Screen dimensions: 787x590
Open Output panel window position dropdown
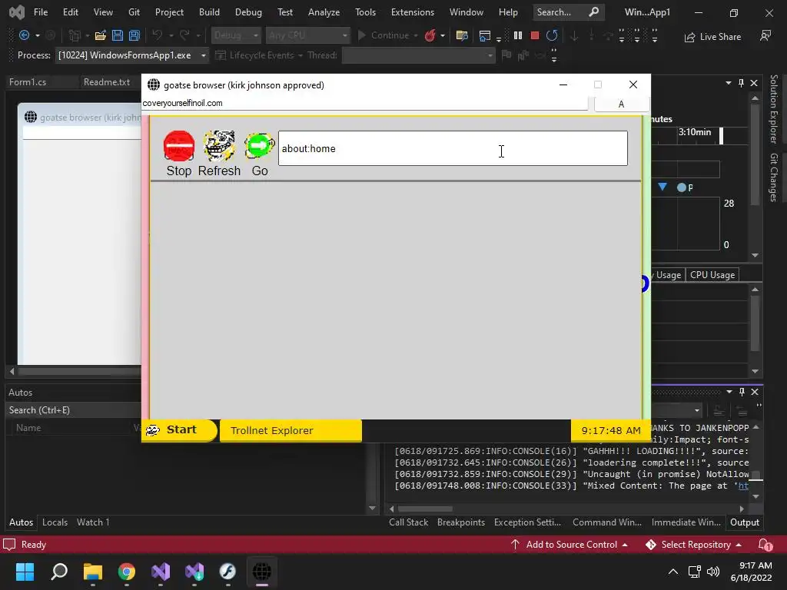(x=729, y=392)
